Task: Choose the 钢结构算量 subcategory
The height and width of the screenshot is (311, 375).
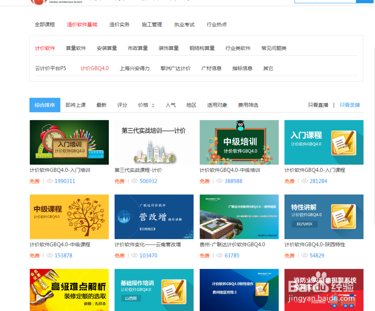Action: [202, 48]
